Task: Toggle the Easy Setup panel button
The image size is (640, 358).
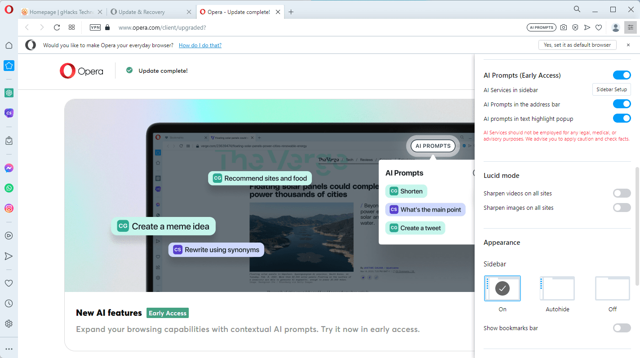Action: point(631,27)
